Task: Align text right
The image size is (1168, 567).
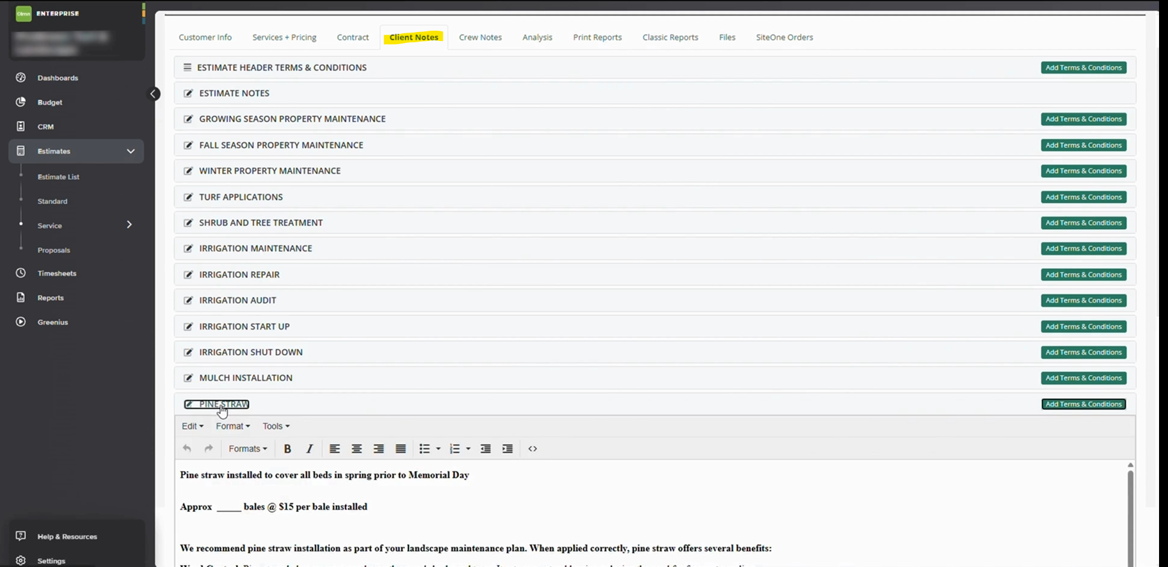Action: coord(379,449)
